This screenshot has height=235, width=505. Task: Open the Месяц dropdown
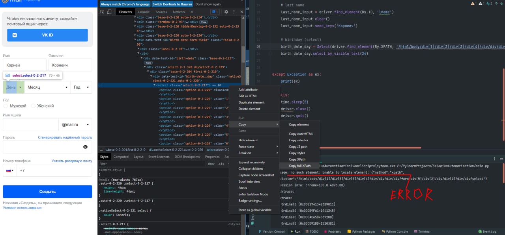(x=47, y=87)
